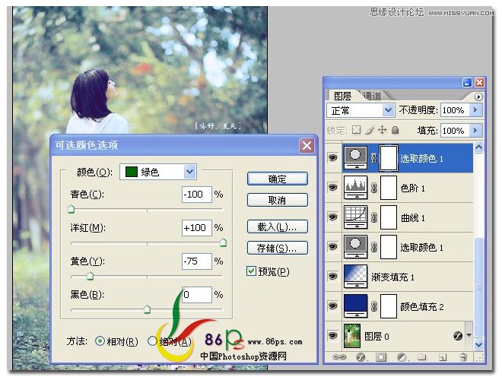Viewport: 502px width, 380px height.
Task: Toggle the 预览(P) checkbox
Action: click(x=251, y=271)
